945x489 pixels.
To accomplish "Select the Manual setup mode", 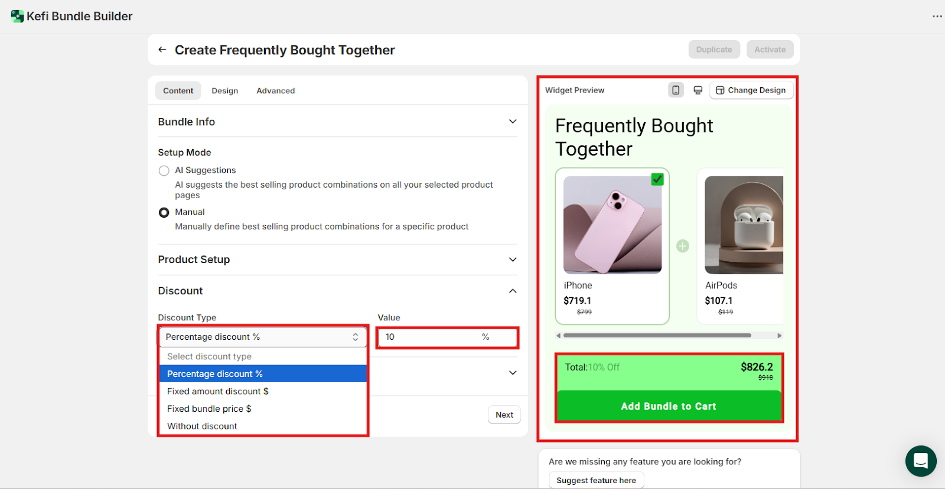I will (x=164, y=212).
